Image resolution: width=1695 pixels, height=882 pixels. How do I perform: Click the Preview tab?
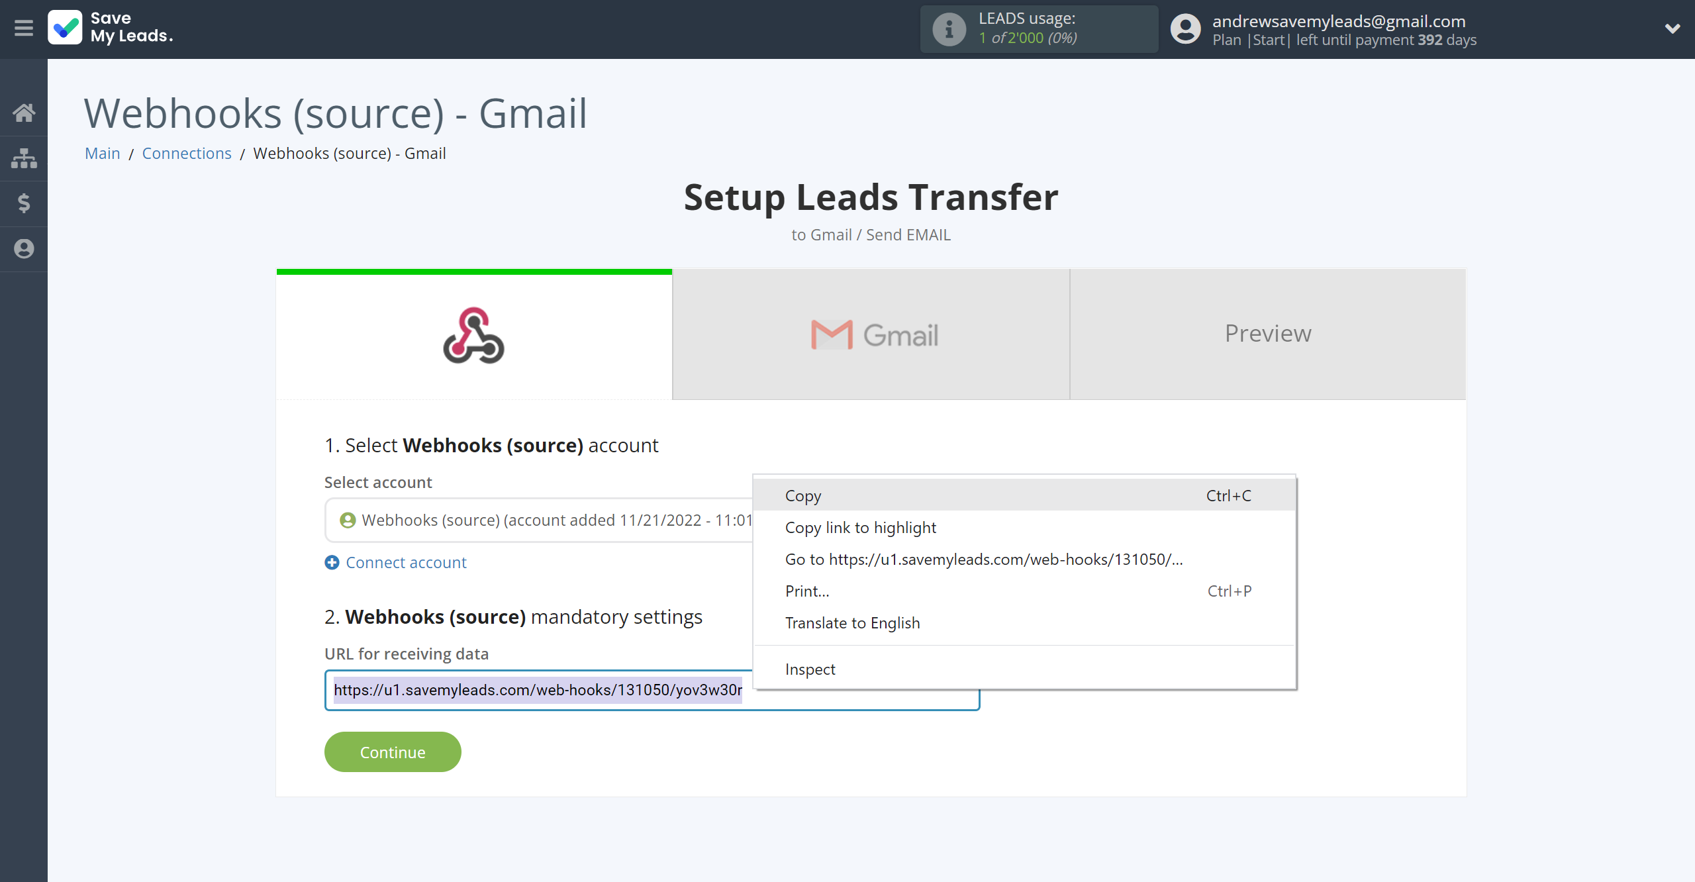click(x=1268, y=333)
